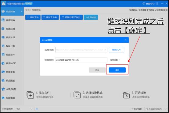Clear the 视频来源 field with its x icon
169x113 pixels.
coord(105,50)
